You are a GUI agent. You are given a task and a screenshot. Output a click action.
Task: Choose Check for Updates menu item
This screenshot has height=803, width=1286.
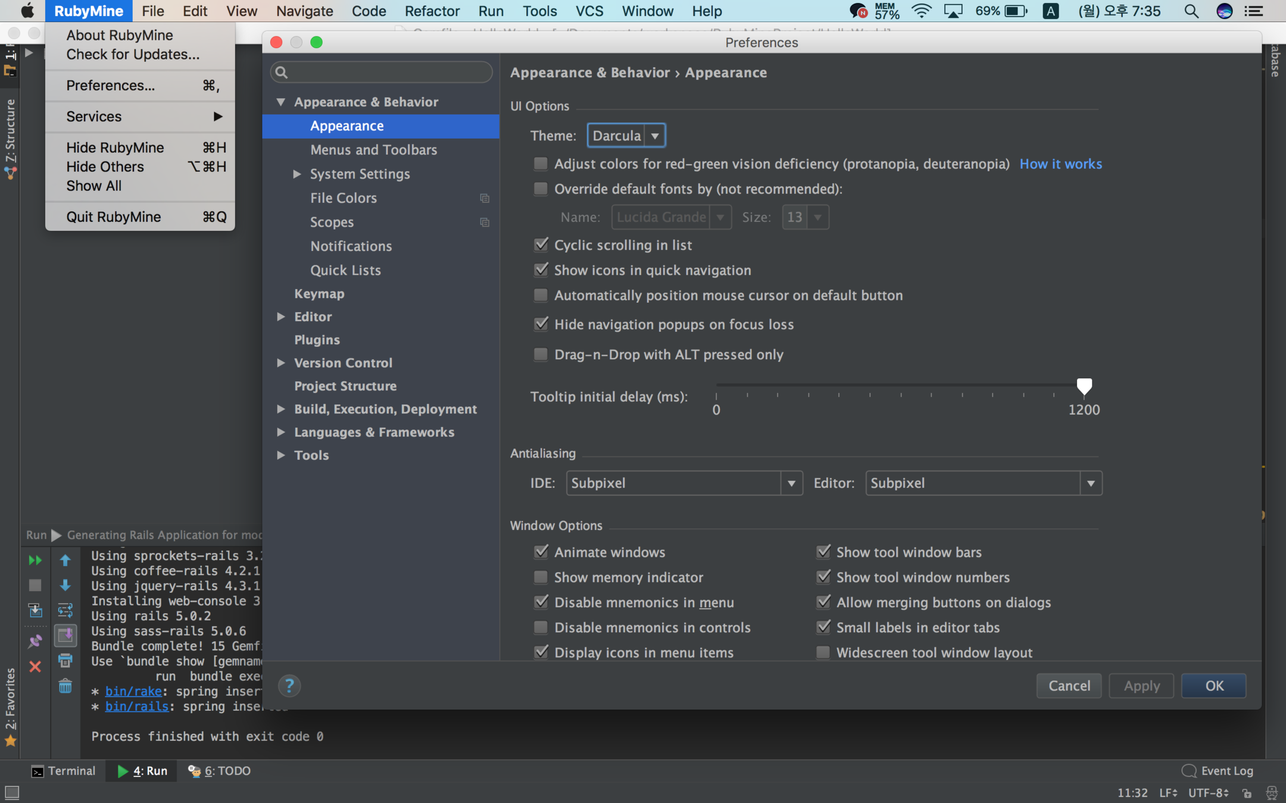pos(133,54)
